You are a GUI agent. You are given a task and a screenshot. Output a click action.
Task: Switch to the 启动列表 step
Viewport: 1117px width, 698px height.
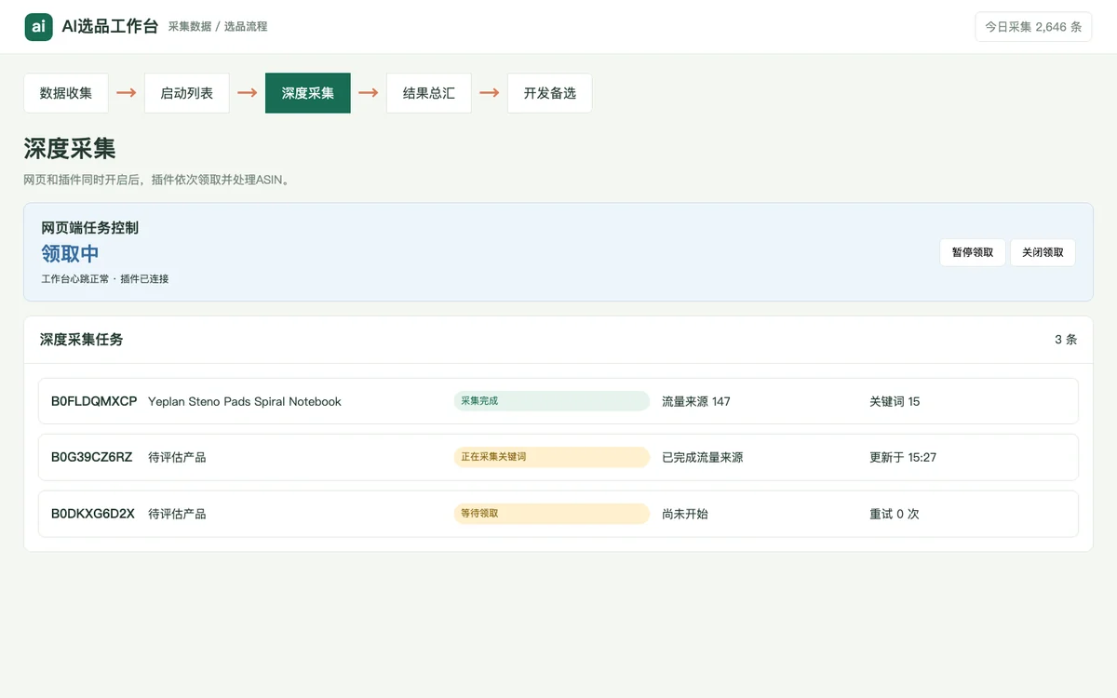[x=187, y=93]
